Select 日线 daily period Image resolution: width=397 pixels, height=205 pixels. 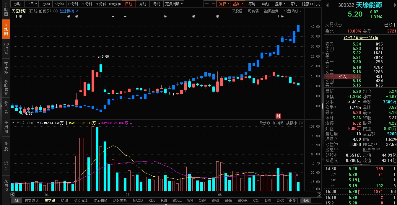tap(129, 4)
